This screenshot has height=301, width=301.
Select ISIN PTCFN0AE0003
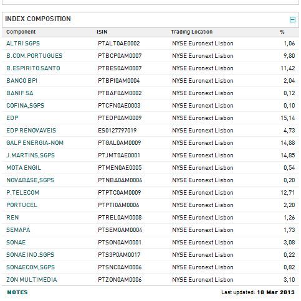click(x=119, y=106)
